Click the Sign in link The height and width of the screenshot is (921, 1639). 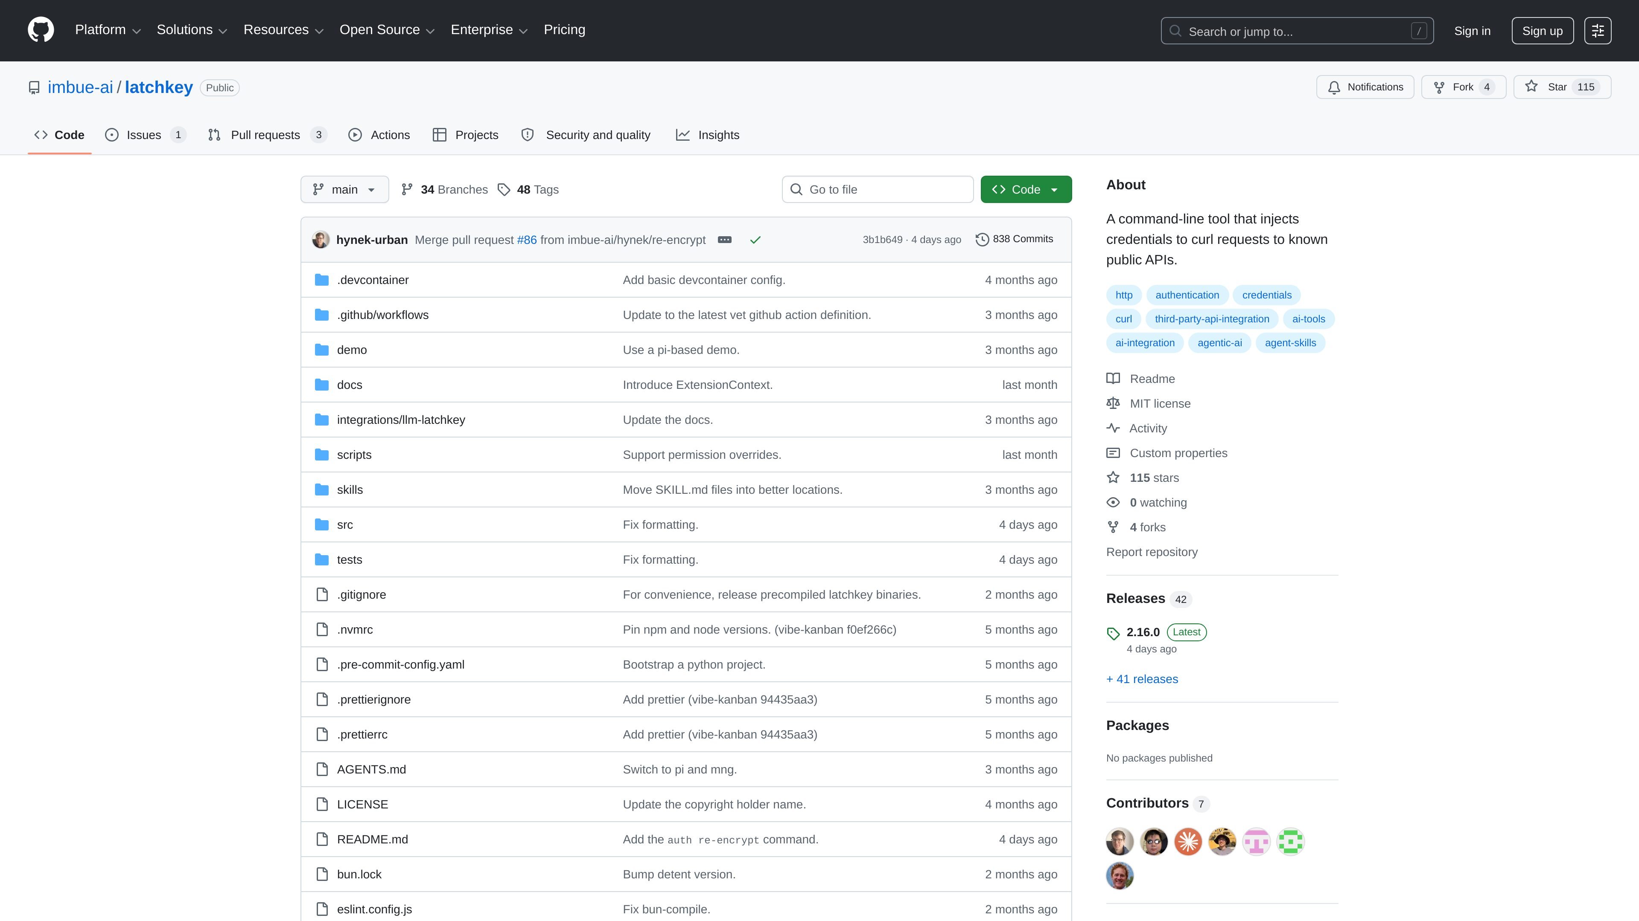pyautogui.click(x=1472, y=31)
